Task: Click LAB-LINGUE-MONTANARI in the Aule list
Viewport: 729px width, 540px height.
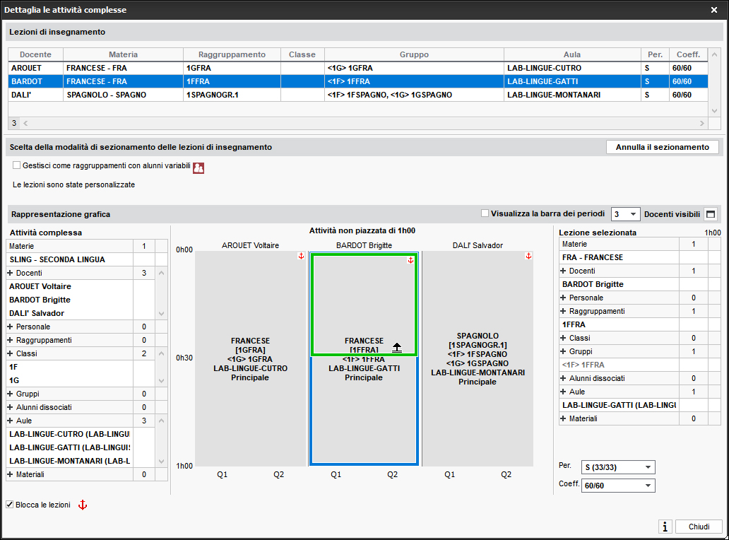Action: coord(70,461)
